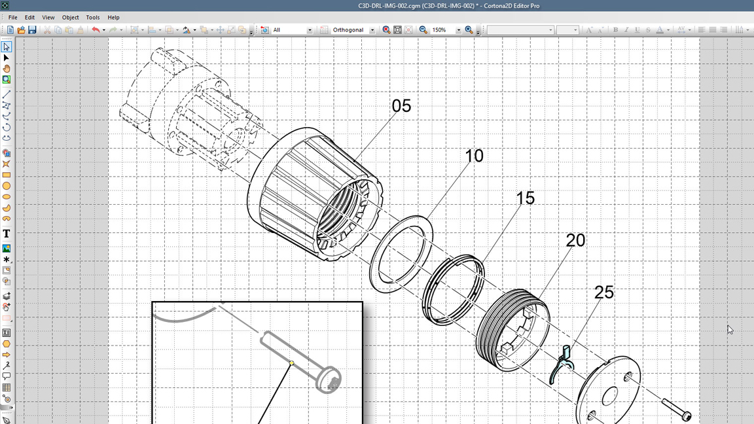Image resolution: width=754 pixels, height=424 pixels.
Task: Open the Tools menu
Action: tap(93, 18)
